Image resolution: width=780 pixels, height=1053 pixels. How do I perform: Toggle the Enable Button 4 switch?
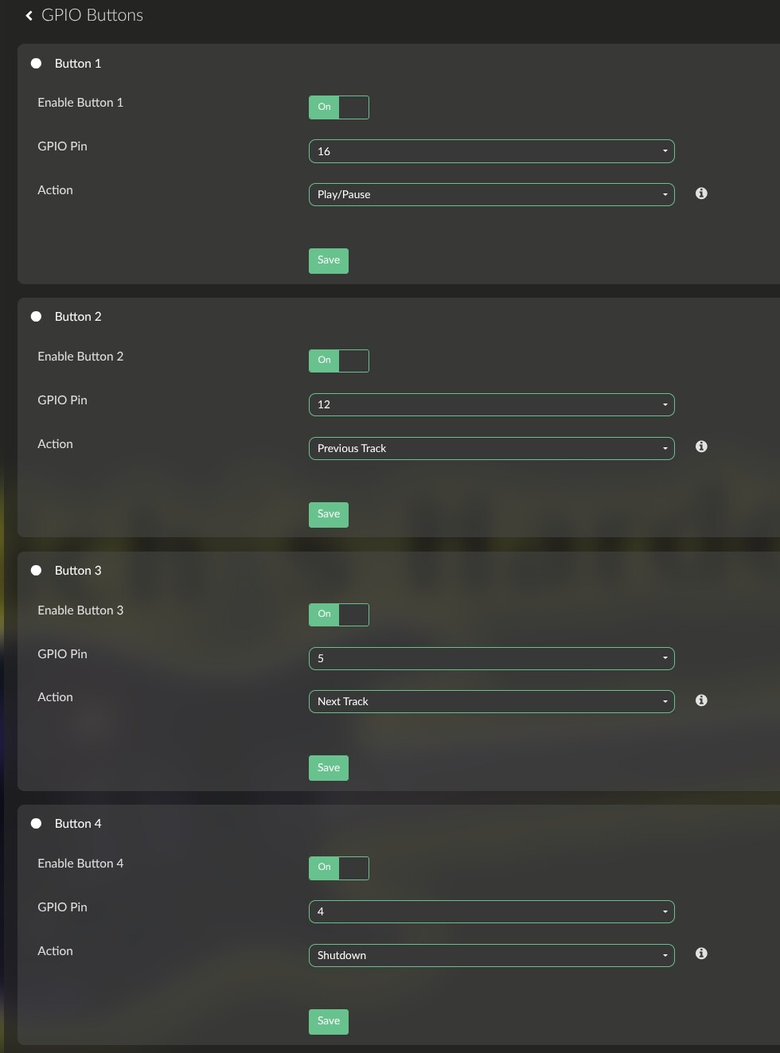[339, 868]
